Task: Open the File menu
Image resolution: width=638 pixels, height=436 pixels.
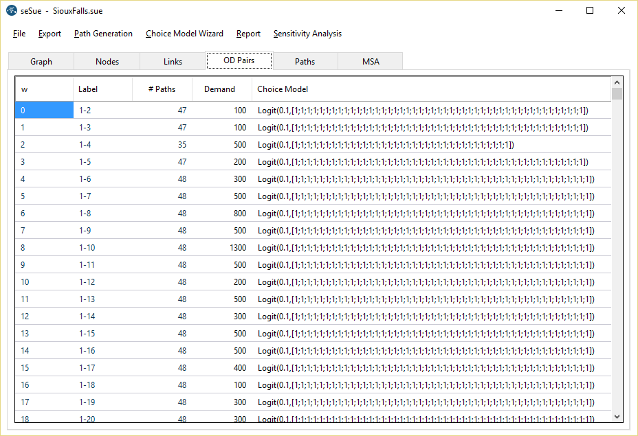Action: [19, 34]
